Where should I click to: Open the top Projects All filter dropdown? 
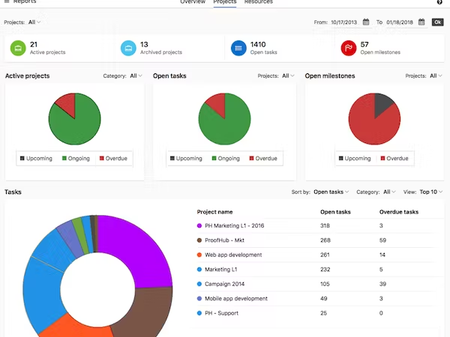(x=34, y=22)
